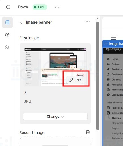This screenshot has height=146, width=123.
Task: Click the Edit image button
Action: (x=75, y=80)
